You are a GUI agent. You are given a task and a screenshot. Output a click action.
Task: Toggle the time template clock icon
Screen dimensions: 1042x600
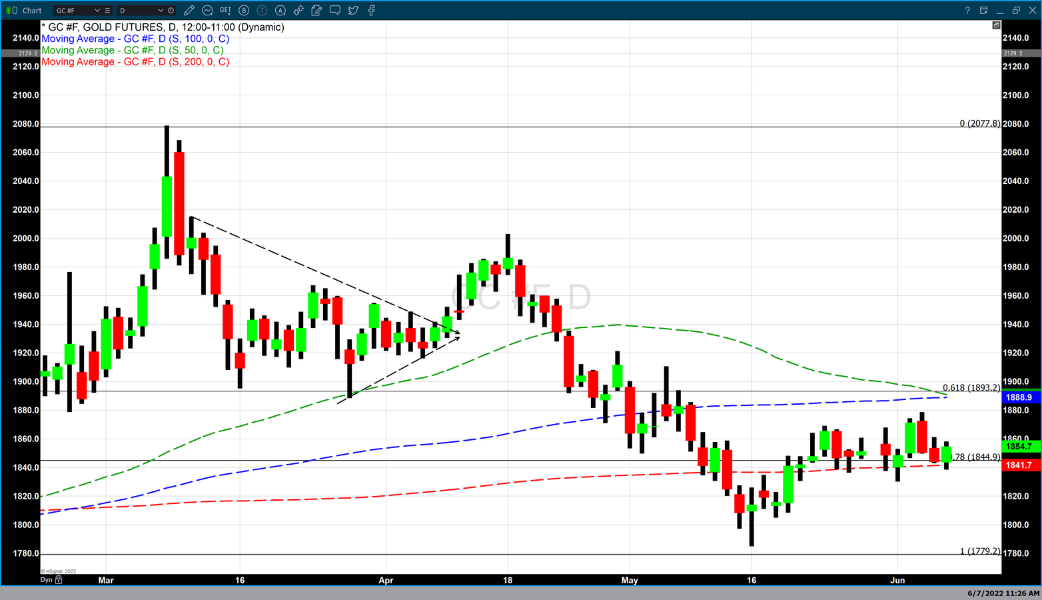tap(171, 11)
